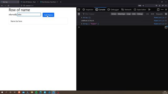Open the Windows Start menu
Image resolution: width=168 pixels, height=94 pixels.
2,92
